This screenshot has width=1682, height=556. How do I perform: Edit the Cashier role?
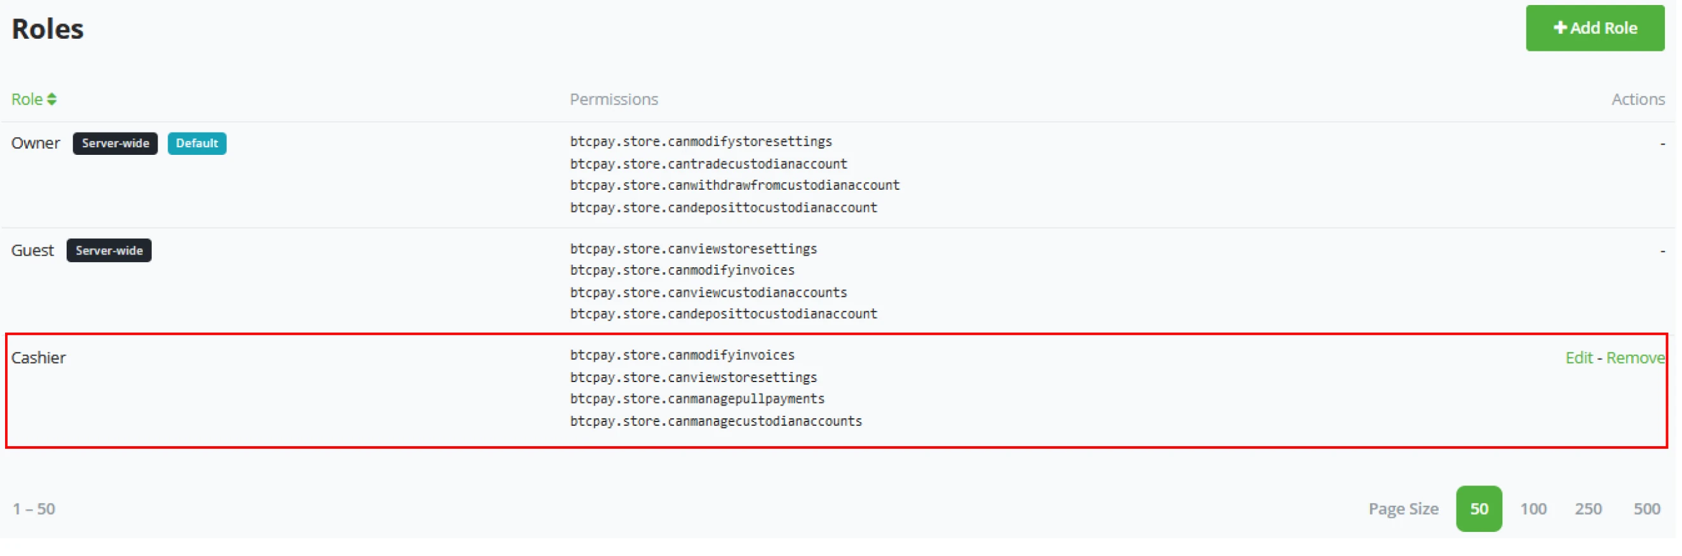(x=1578, y=357)
